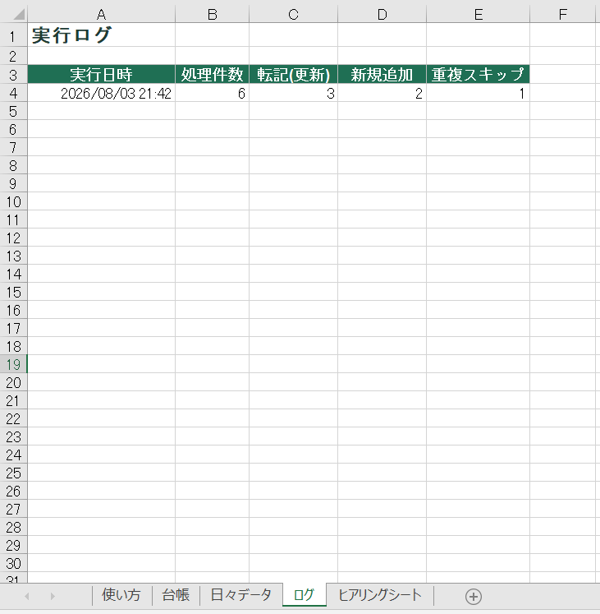This screenshot has width=600, height=614.
Task: Select the 実行日時 header cell
Action: click(101, 74)
